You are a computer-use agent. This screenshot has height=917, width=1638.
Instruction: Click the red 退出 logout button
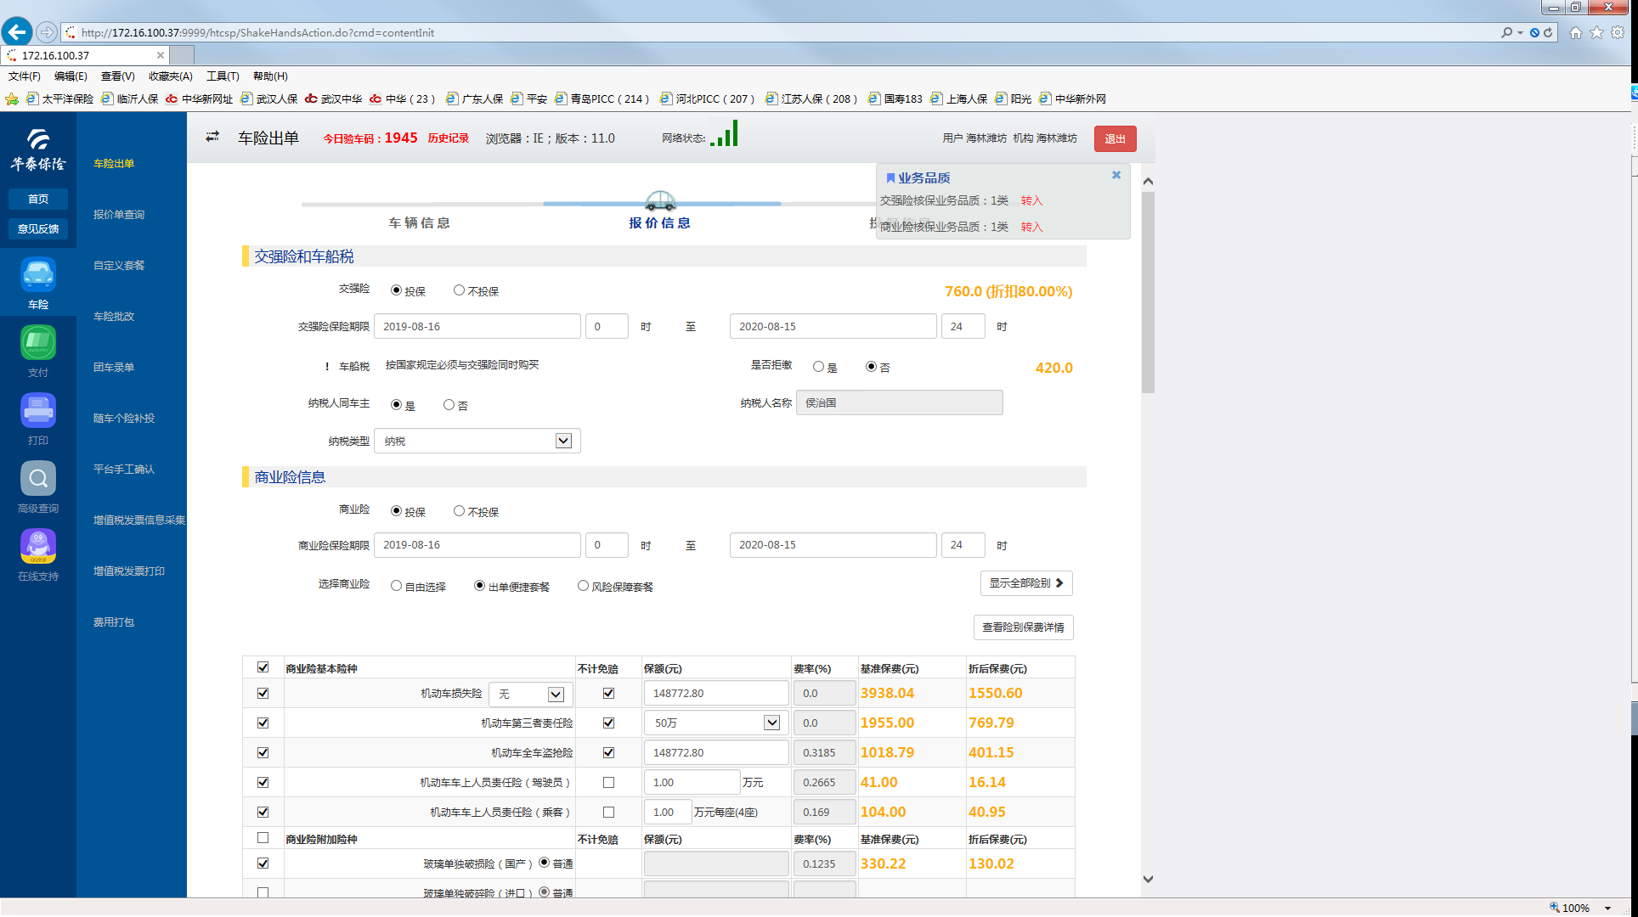(1115, 138)
